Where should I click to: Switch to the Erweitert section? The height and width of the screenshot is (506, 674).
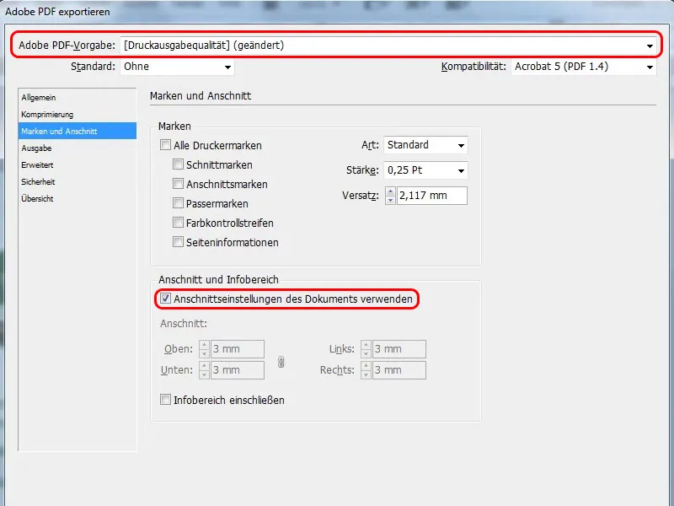pos(78,164)
